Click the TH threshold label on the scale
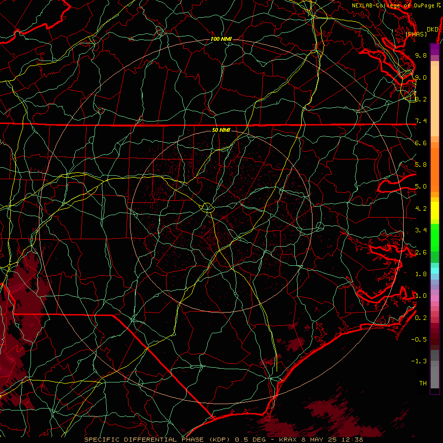443x443 pixels. pyautogui.click(x=423, y=383)
